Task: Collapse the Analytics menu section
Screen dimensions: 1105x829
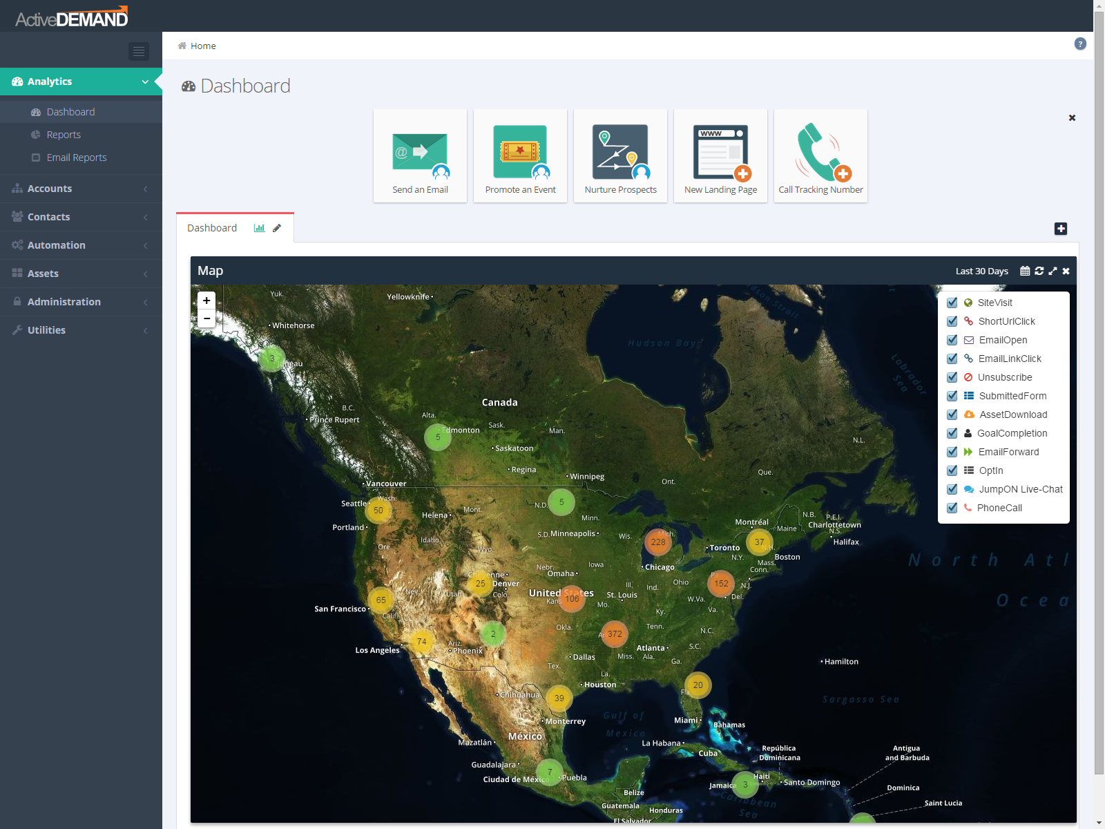Action: 81,82
